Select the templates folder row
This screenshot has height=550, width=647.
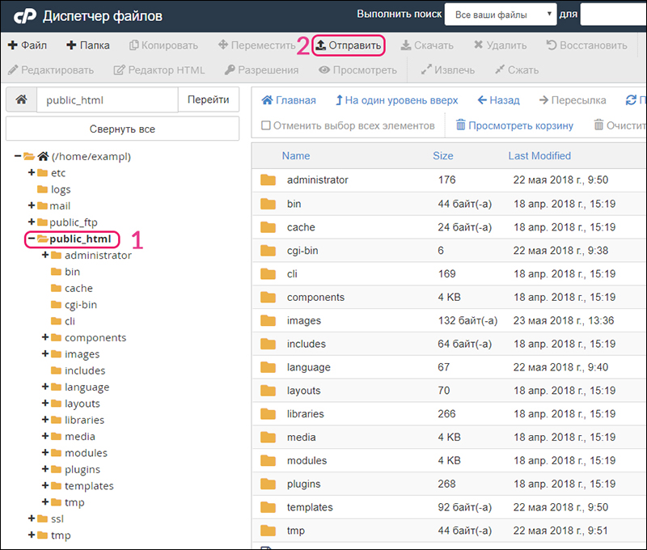pos(310,507)
